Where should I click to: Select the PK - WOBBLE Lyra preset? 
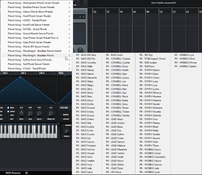coord(184,55)
